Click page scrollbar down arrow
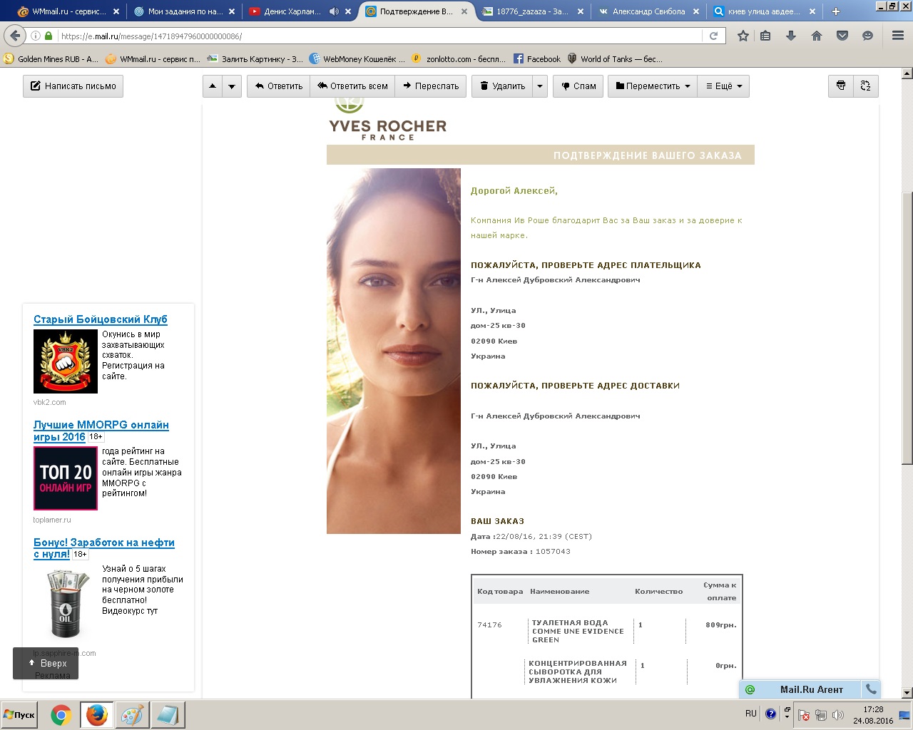This screenshot has height=730, width=913. tap(907, 692)
